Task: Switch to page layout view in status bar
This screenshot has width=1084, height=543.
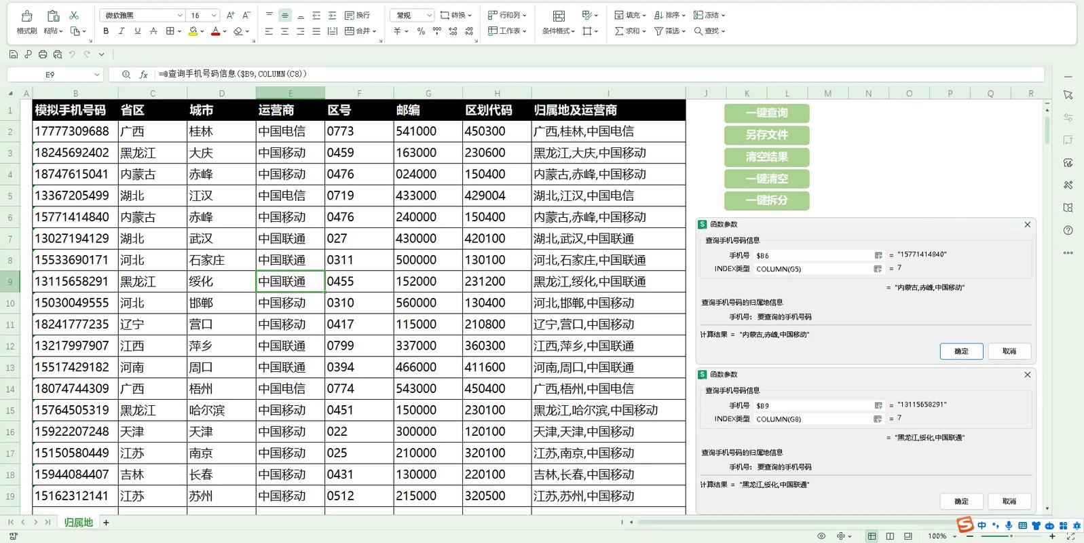Action: point(891,536)
